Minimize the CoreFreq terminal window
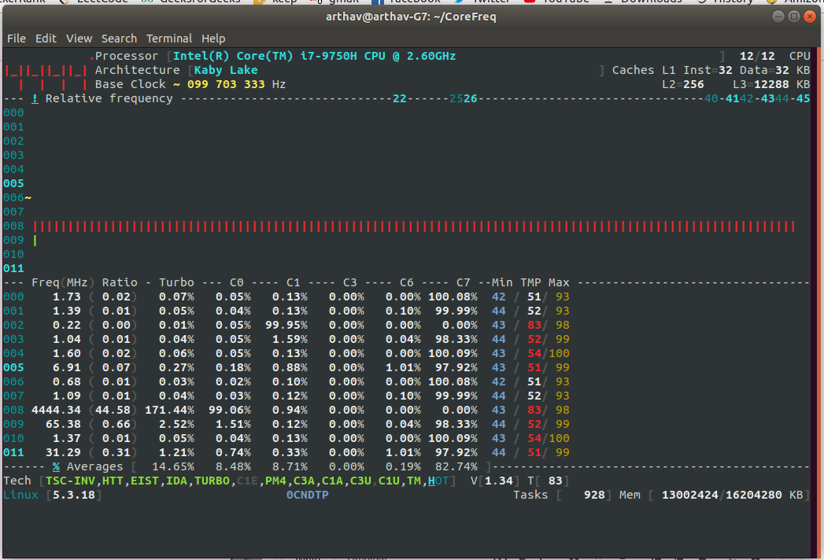 click(778, 17)
